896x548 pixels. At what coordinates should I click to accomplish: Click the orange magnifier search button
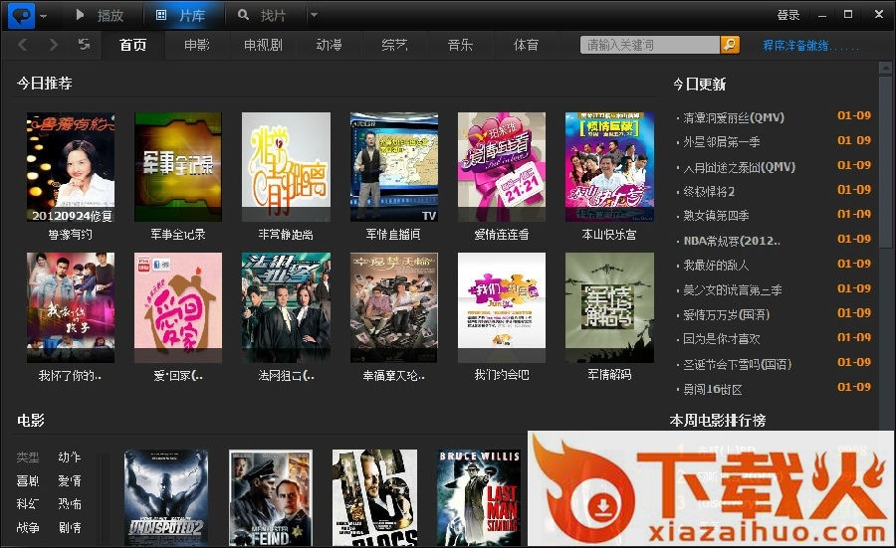(730, 45)
